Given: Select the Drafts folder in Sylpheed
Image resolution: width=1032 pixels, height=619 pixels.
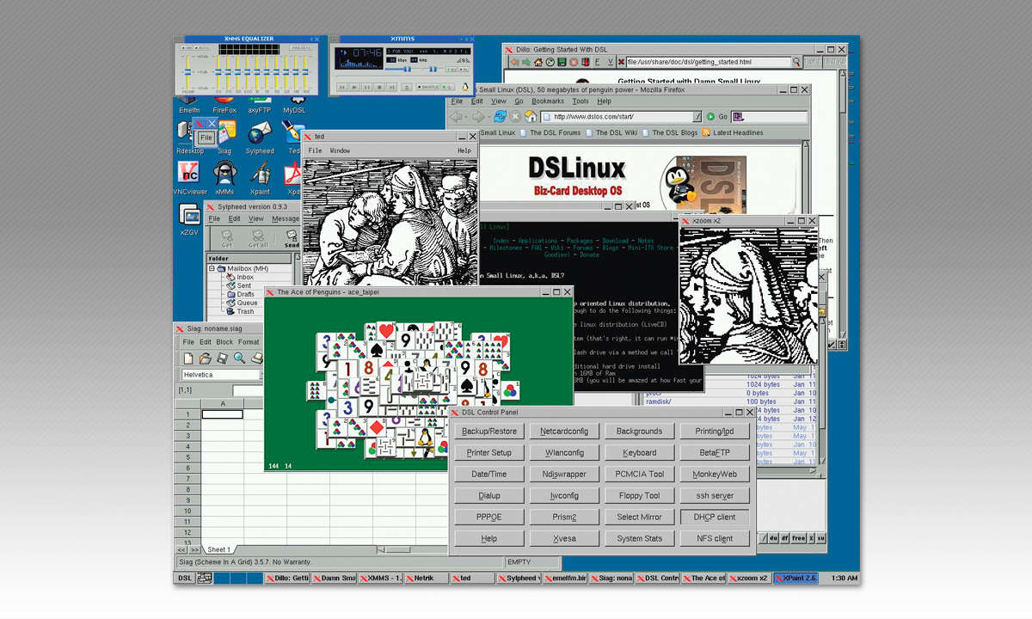Looking at the screenshot, I should click(241, 295).
